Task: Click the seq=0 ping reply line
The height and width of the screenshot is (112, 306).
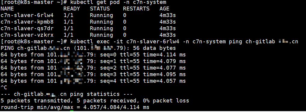Action: click(93, 55)
